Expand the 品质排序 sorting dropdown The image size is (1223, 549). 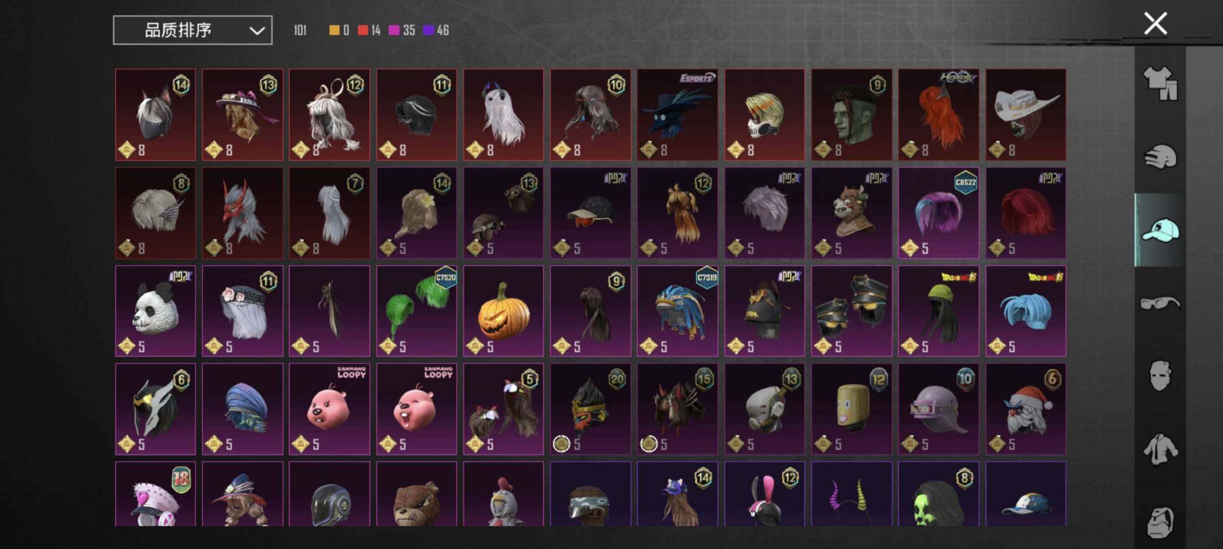coord(192,30)
